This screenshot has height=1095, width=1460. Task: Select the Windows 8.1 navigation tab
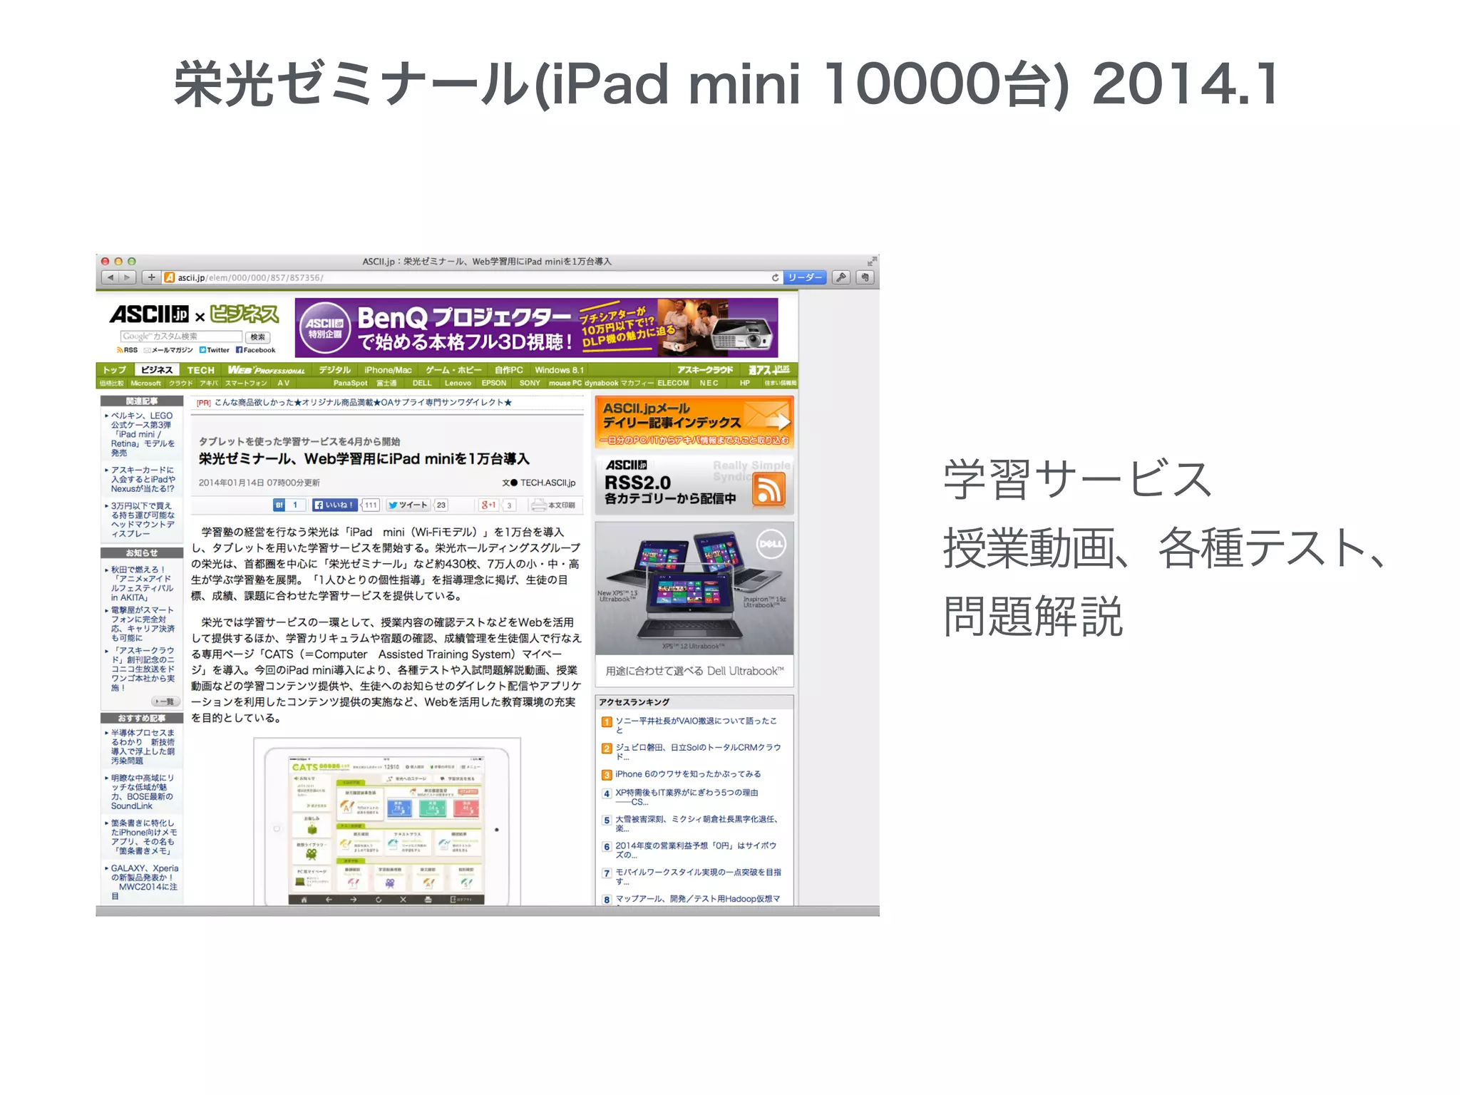click(x=559, y=370)
